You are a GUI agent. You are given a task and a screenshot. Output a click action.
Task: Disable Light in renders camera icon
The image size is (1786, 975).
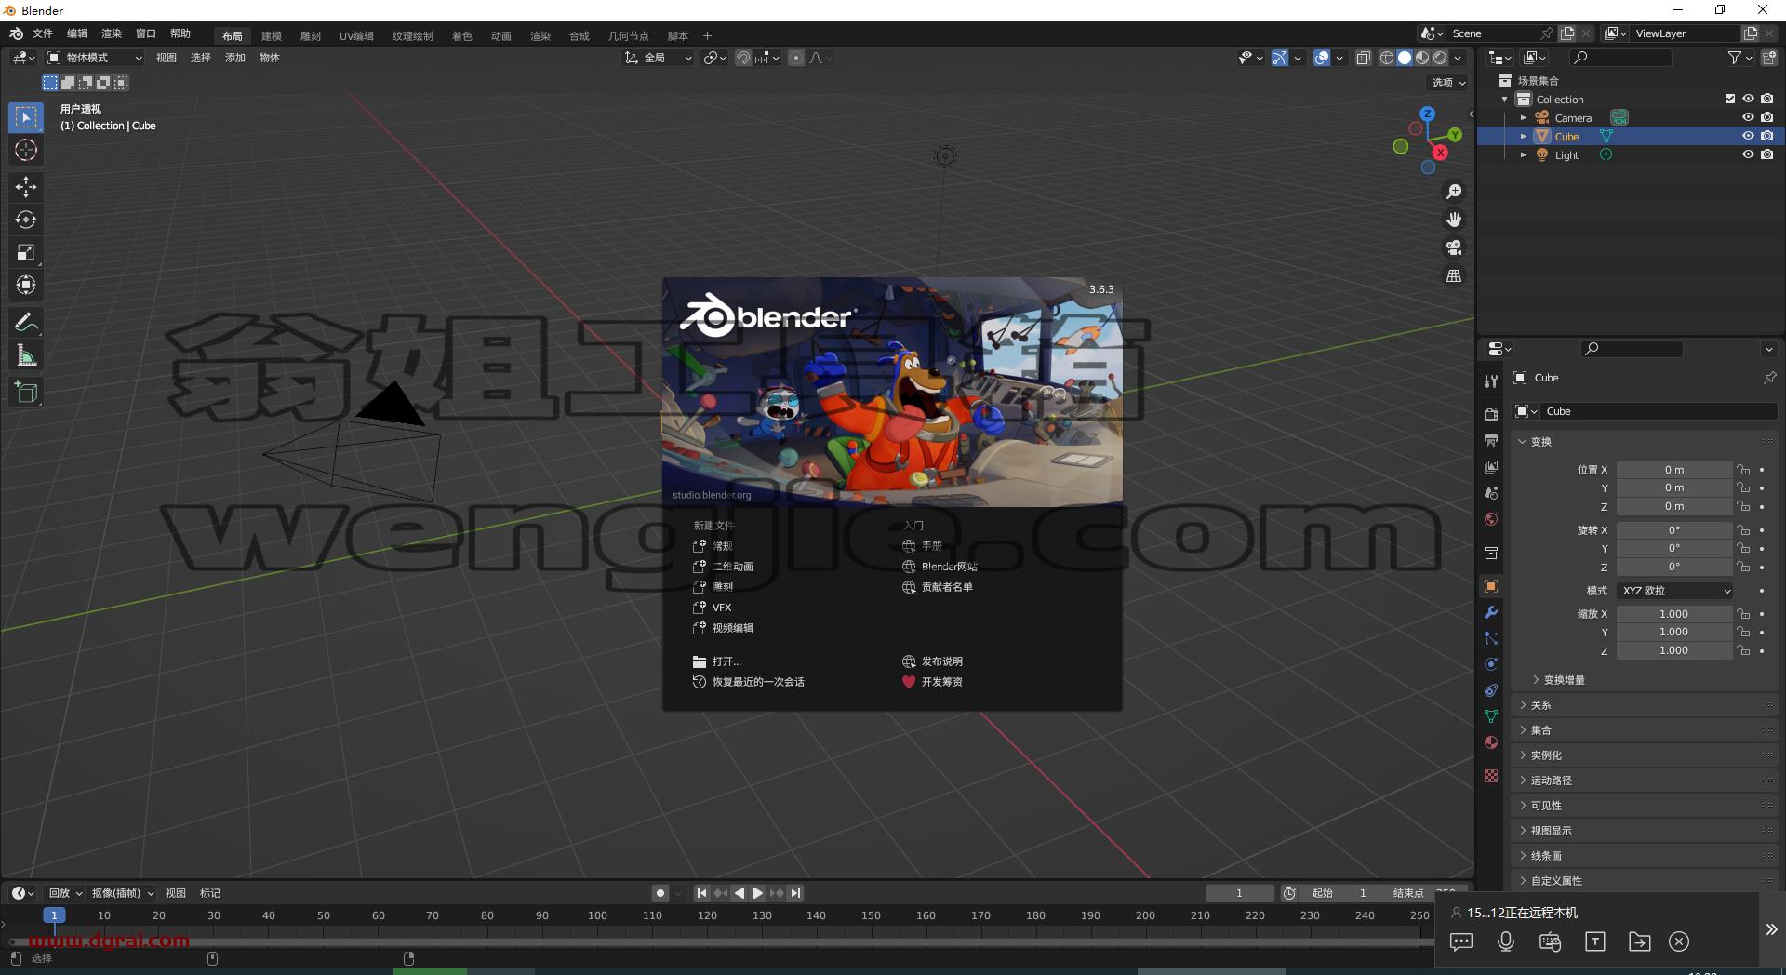pos(1766,154)
